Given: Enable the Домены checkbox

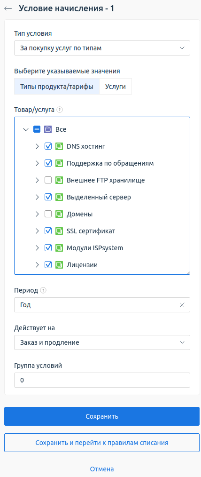Looking at the screenshot, I should tap(48, 214).
